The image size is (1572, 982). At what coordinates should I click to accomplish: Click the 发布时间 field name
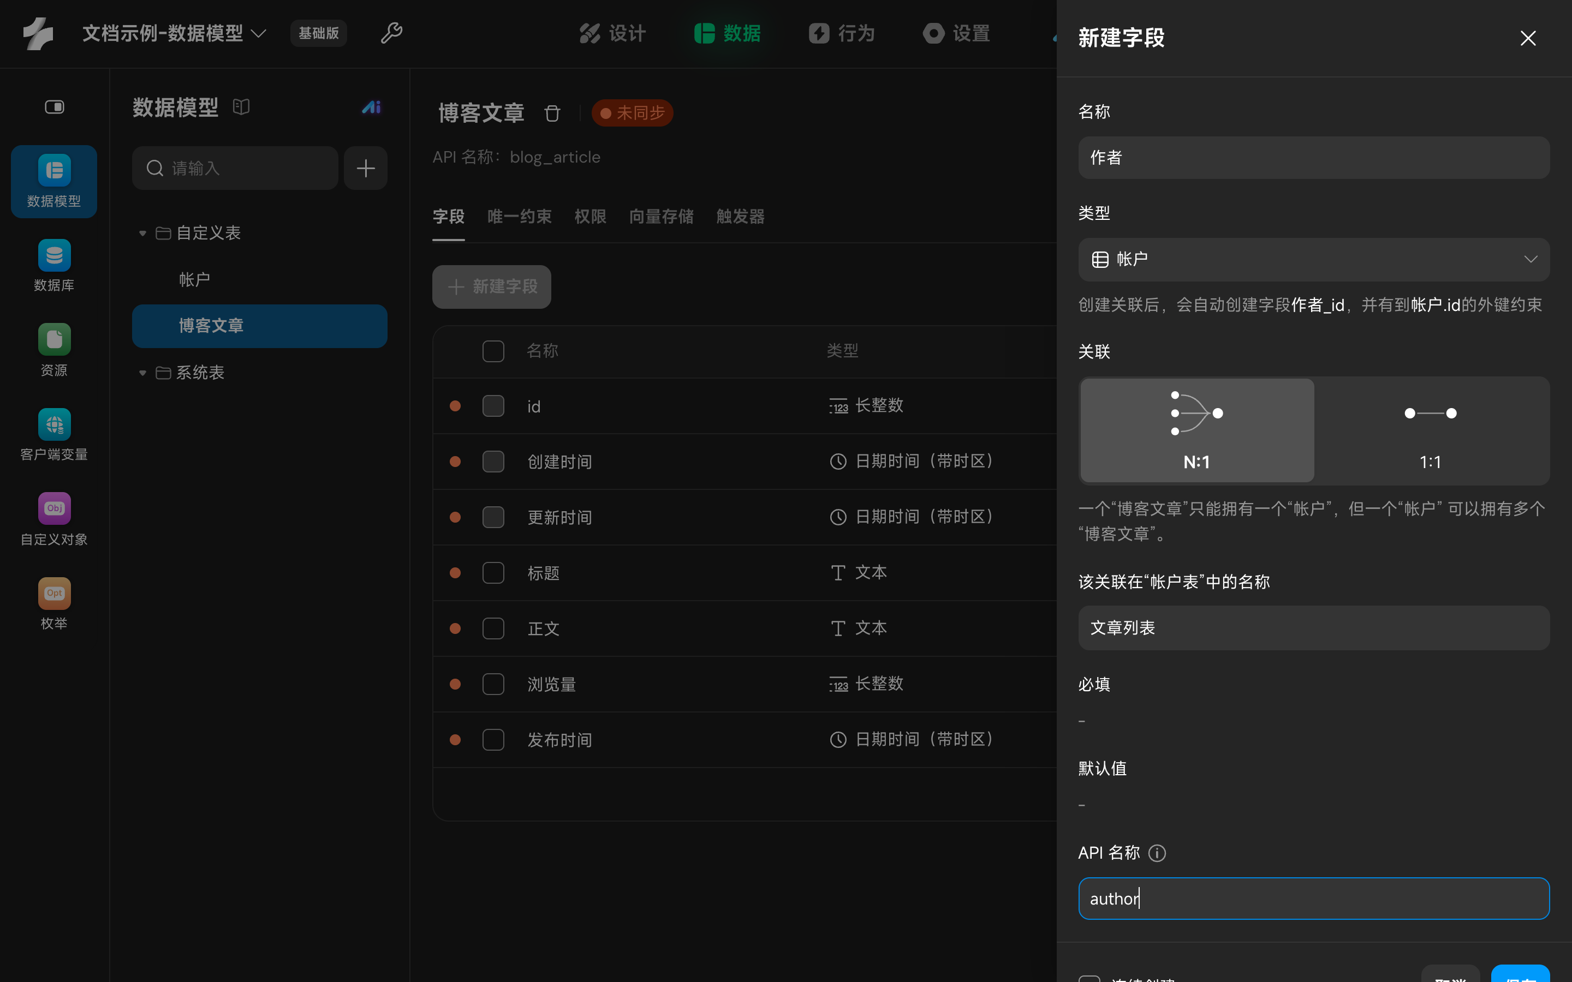pyautogui.click(x=559, y=740)
